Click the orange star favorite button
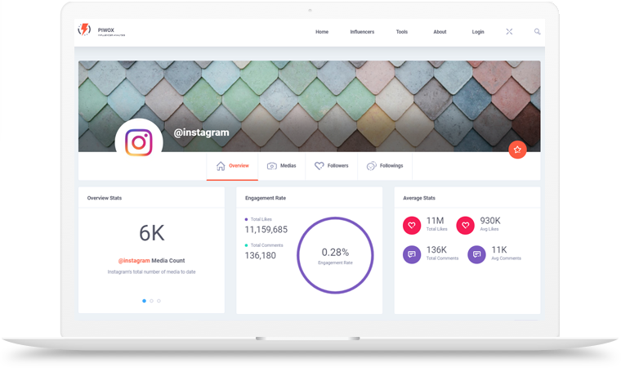621x368 pixels. (x=516, y=150)
